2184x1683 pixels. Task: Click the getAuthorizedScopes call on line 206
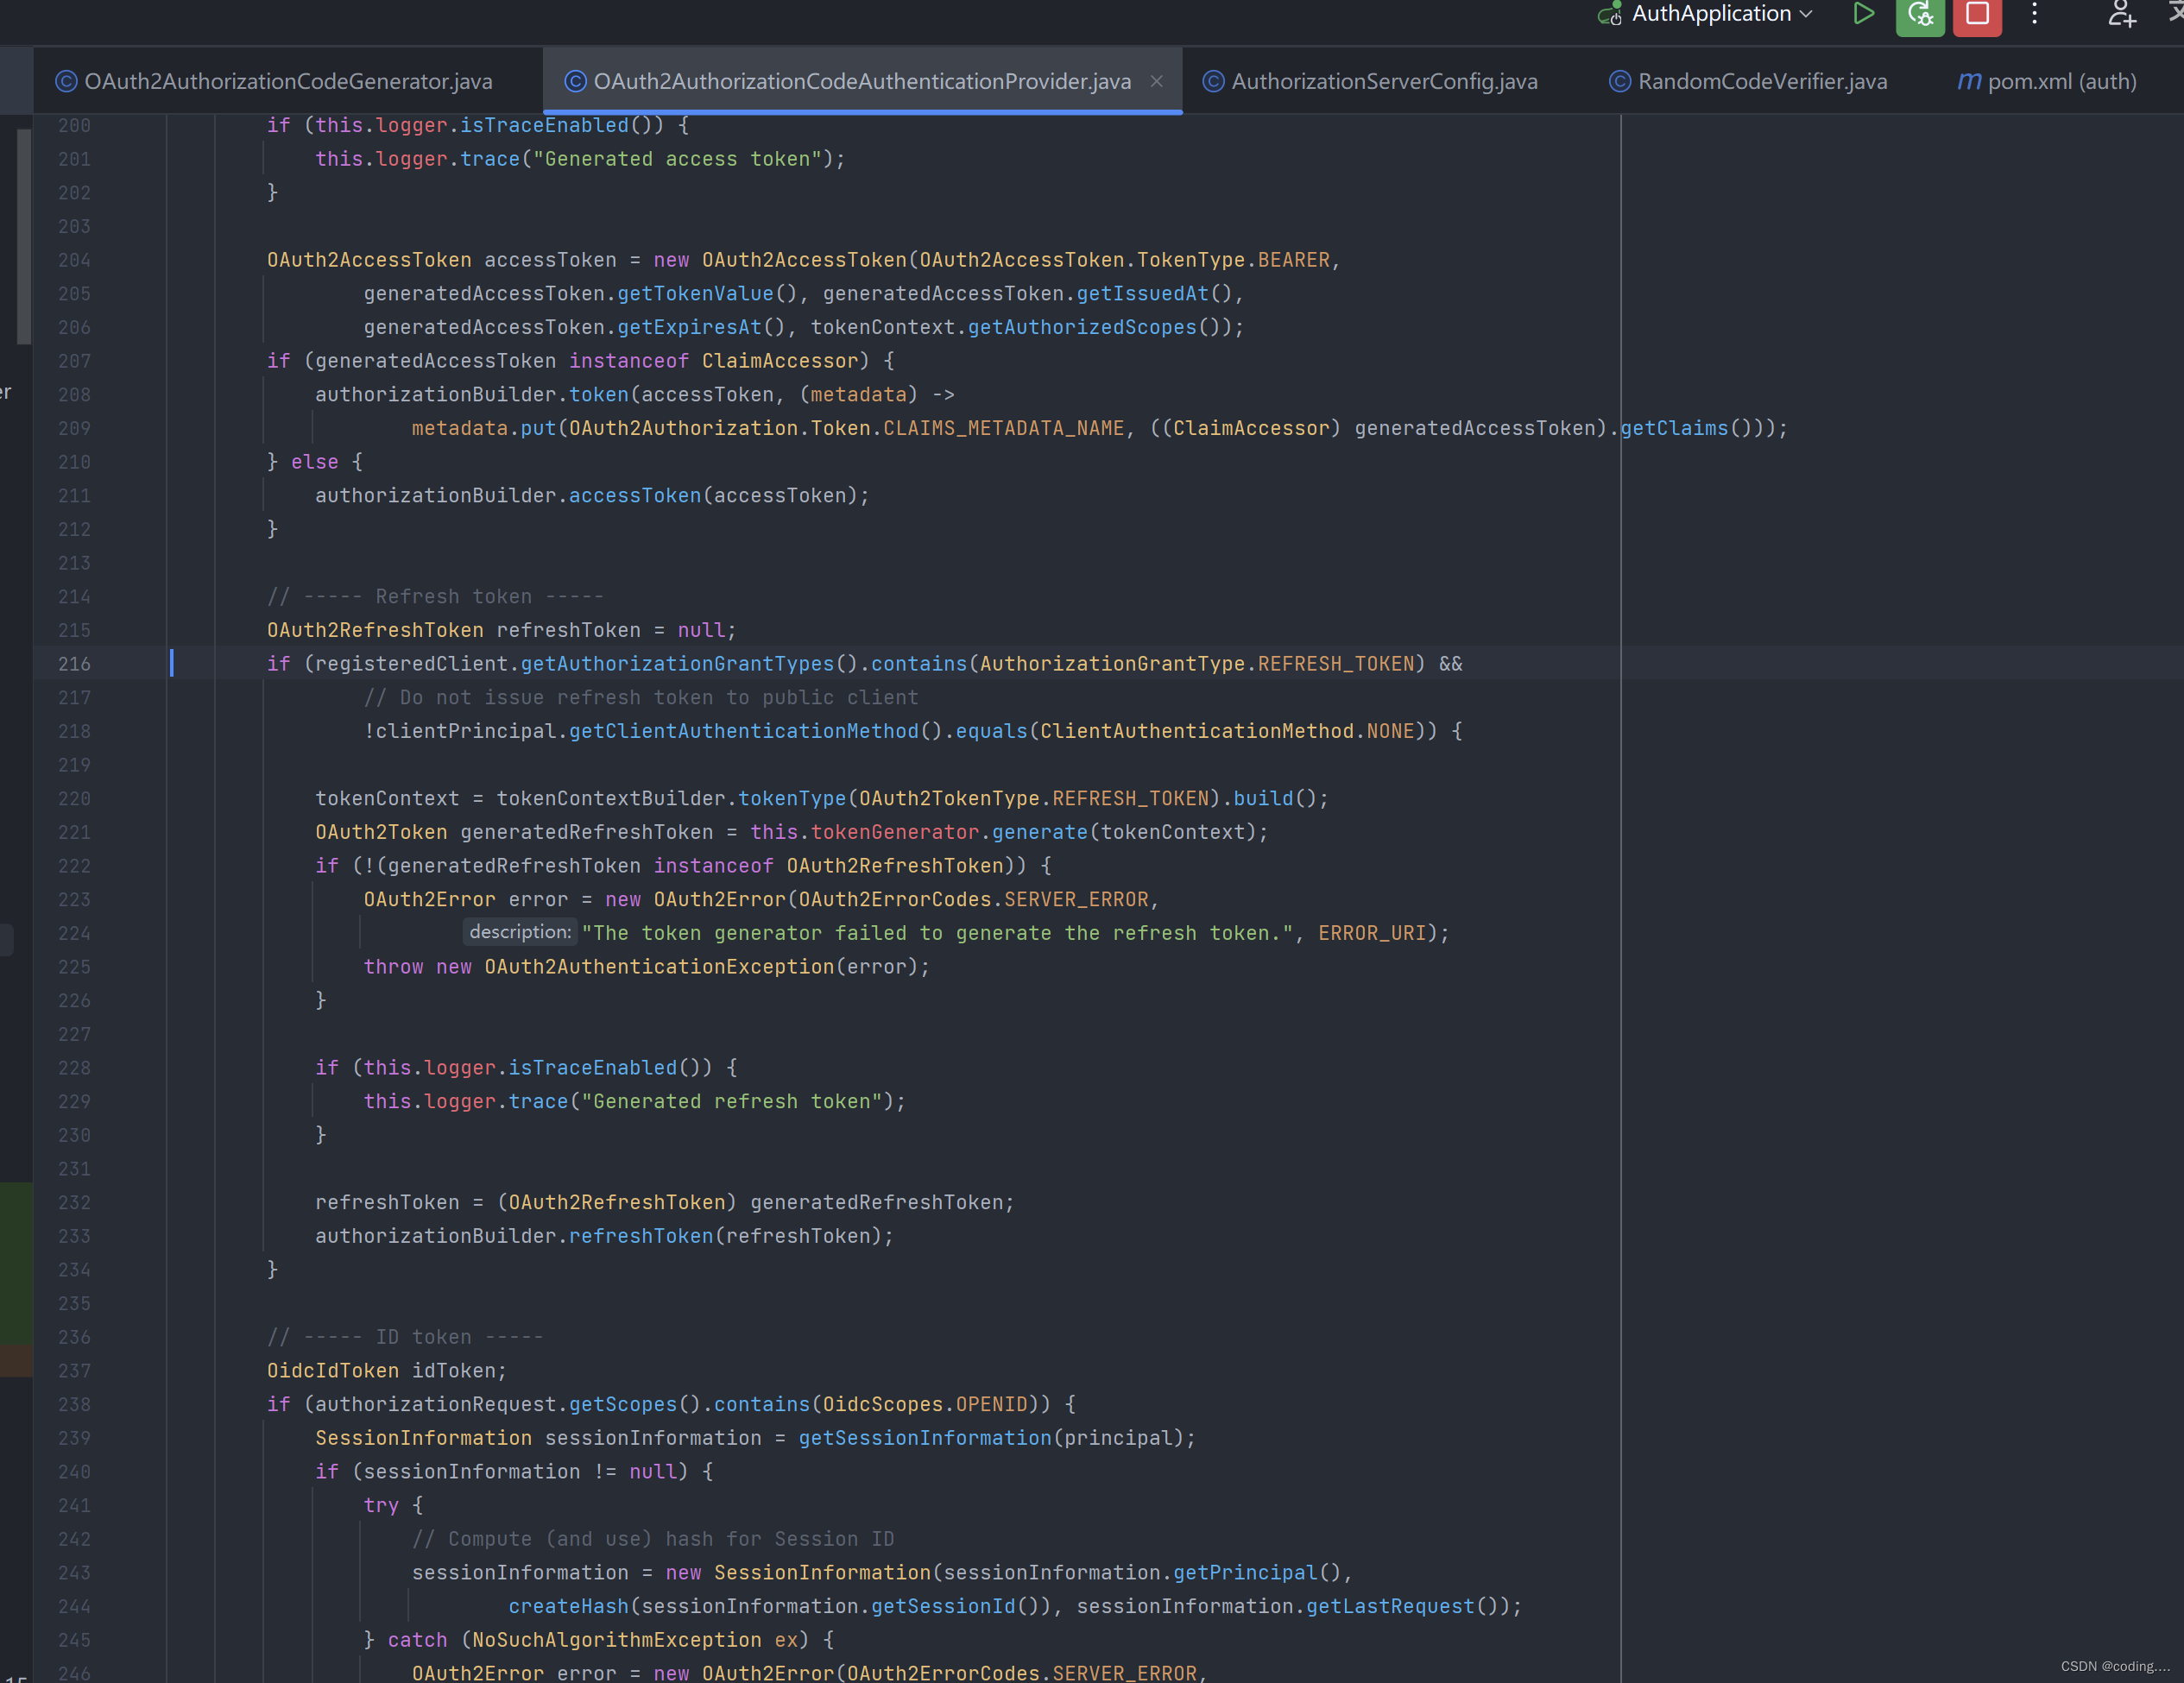click(x=1082, y=327)
